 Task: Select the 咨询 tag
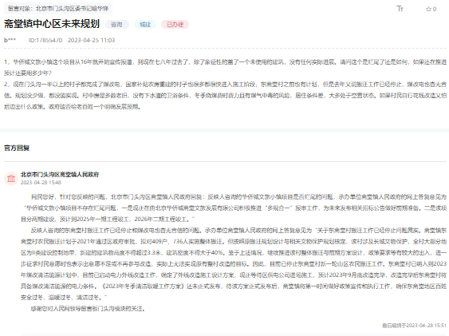click(116, 25)
